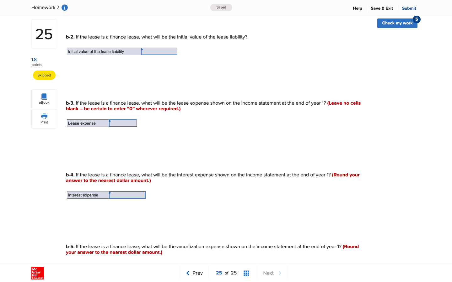
Task: Click the Next arrow chevron
Action: [279, 273]
